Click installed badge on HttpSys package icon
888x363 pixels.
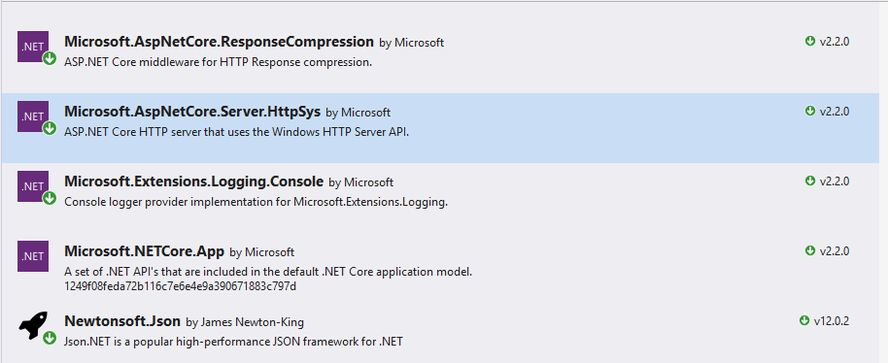coord(50,128)
